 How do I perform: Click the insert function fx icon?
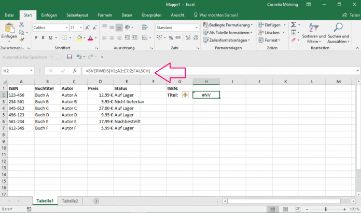75,71
